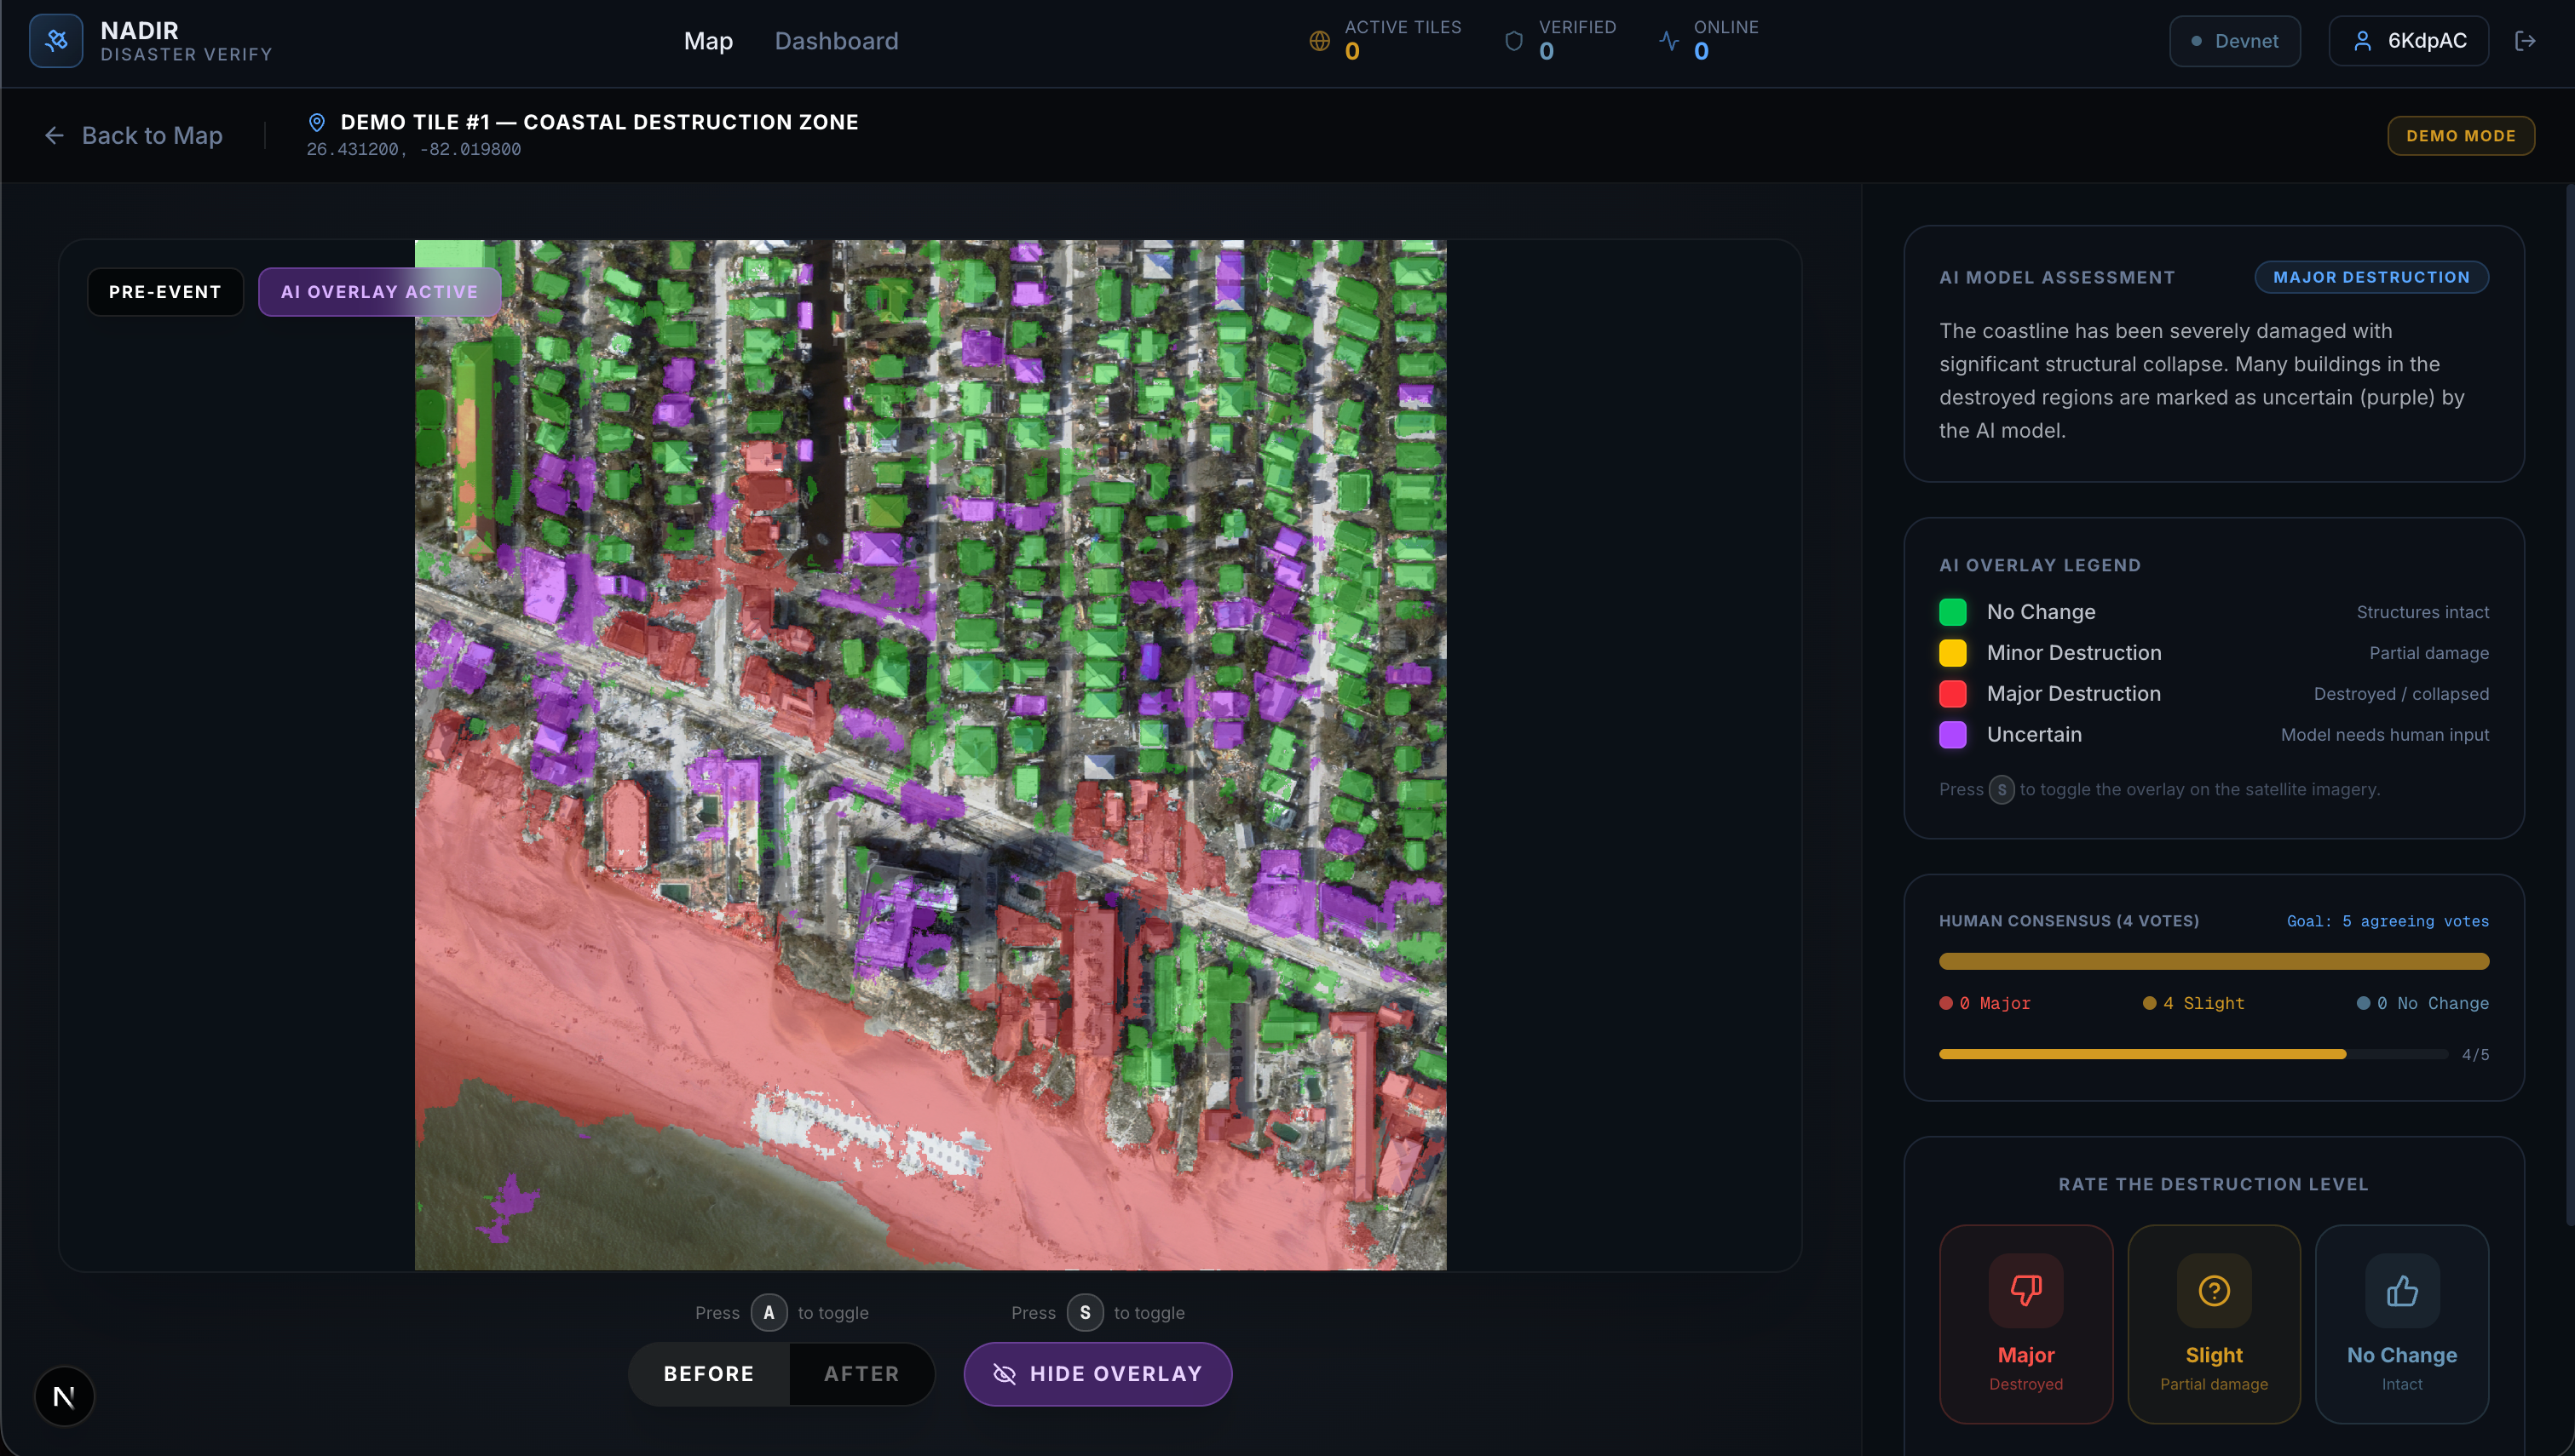Click the purple Uncertain legend swatch
The image size is (2575, 1456).
tap(1953, 735)
